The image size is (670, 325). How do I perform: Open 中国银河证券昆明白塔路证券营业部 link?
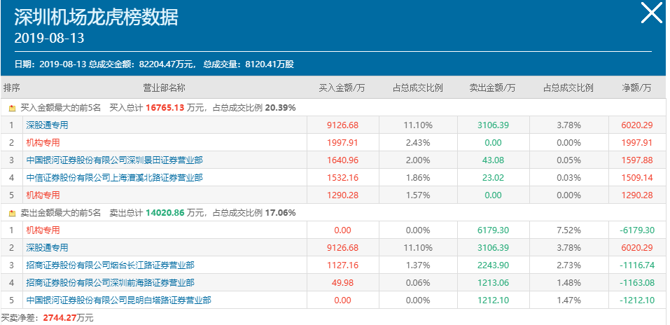point(118,300)
